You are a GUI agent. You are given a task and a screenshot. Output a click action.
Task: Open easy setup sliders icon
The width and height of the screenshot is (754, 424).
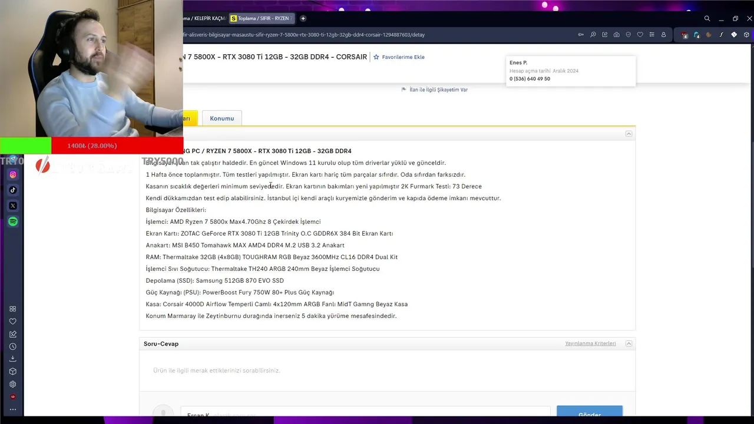coord(652,35)
